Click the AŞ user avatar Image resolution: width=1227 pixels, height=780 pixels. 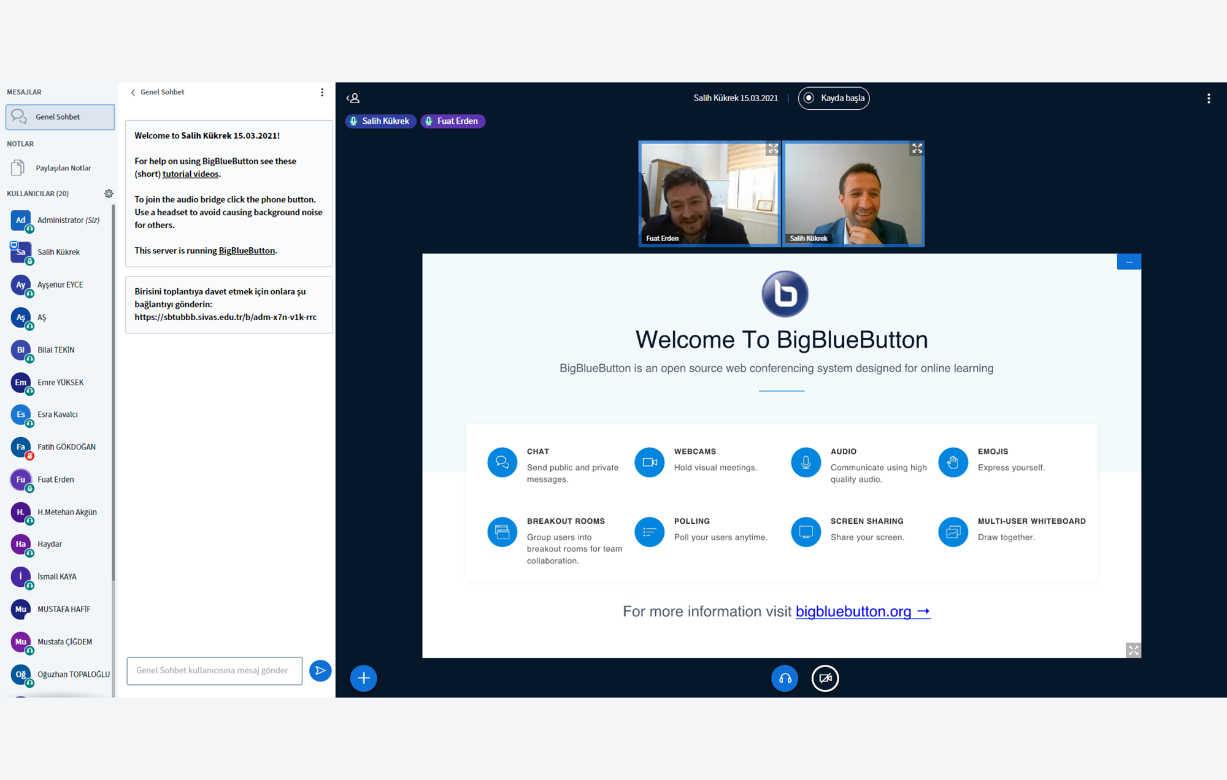pos(21,317)
